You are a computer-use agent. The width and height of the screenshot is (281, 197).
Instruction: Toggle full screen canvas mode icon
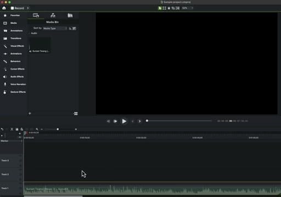coord(164,8)
